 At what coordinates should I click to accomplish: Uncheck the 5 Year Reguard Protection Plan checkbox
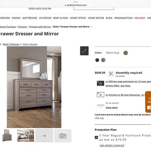tap(96, 137)
